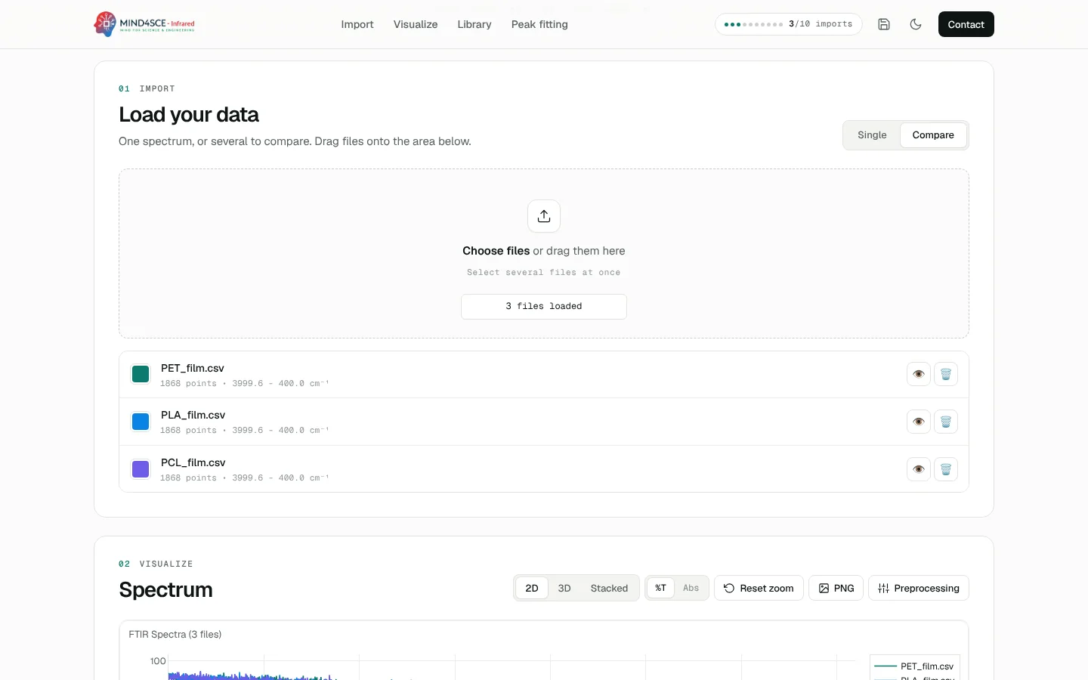Delete PET_film.csv with trash icon
Screen dimensions: 1088x680
[x=946, y=374]
